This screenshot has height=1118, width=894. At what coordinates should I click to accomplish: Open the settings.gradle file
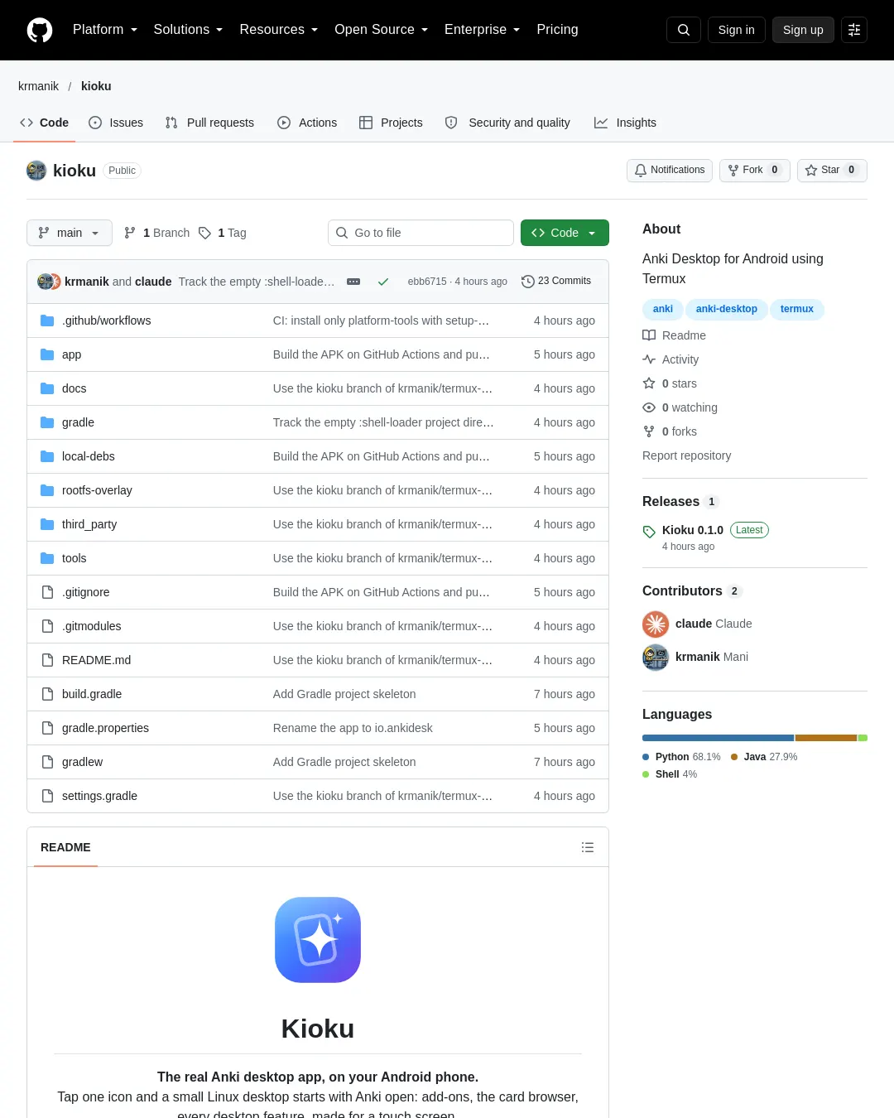coord(99,796)
